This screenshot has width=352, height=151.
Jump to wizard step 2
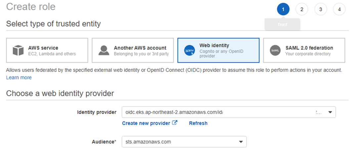pos(302,9)
